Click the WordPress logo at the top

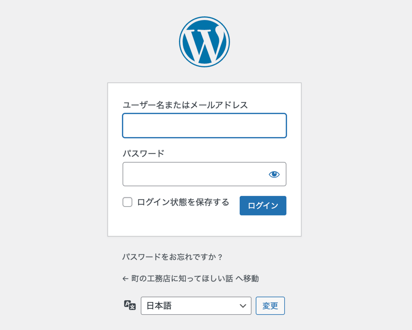coord(204,42)
